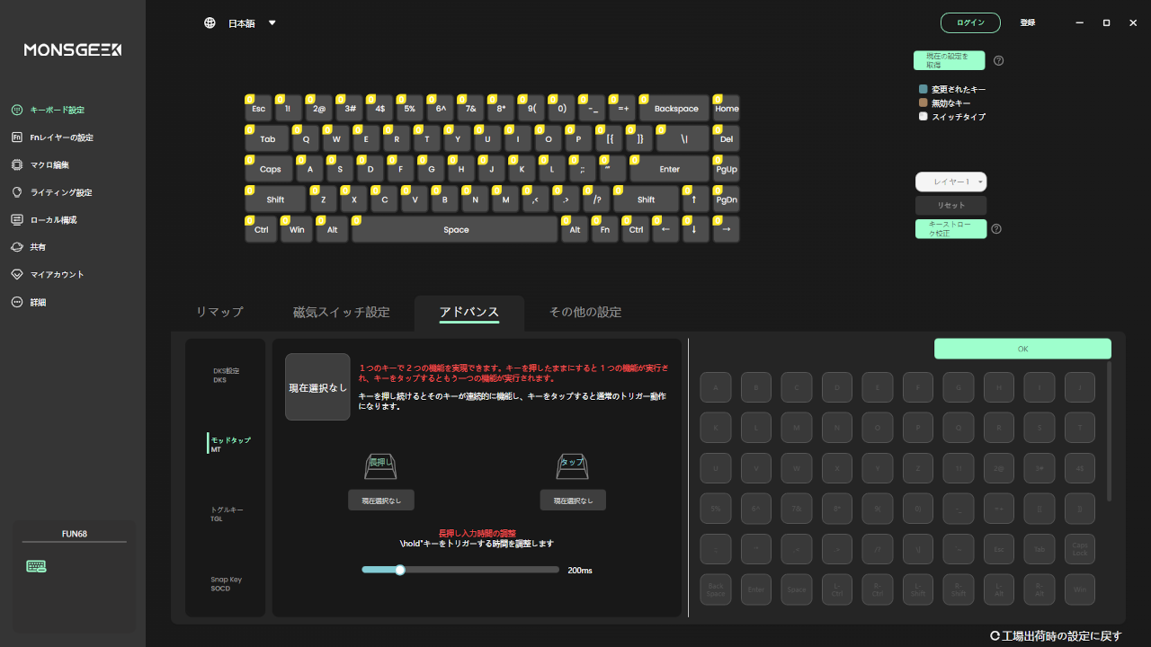
Task: Open 共有 share page
Action: click(38, 247)
